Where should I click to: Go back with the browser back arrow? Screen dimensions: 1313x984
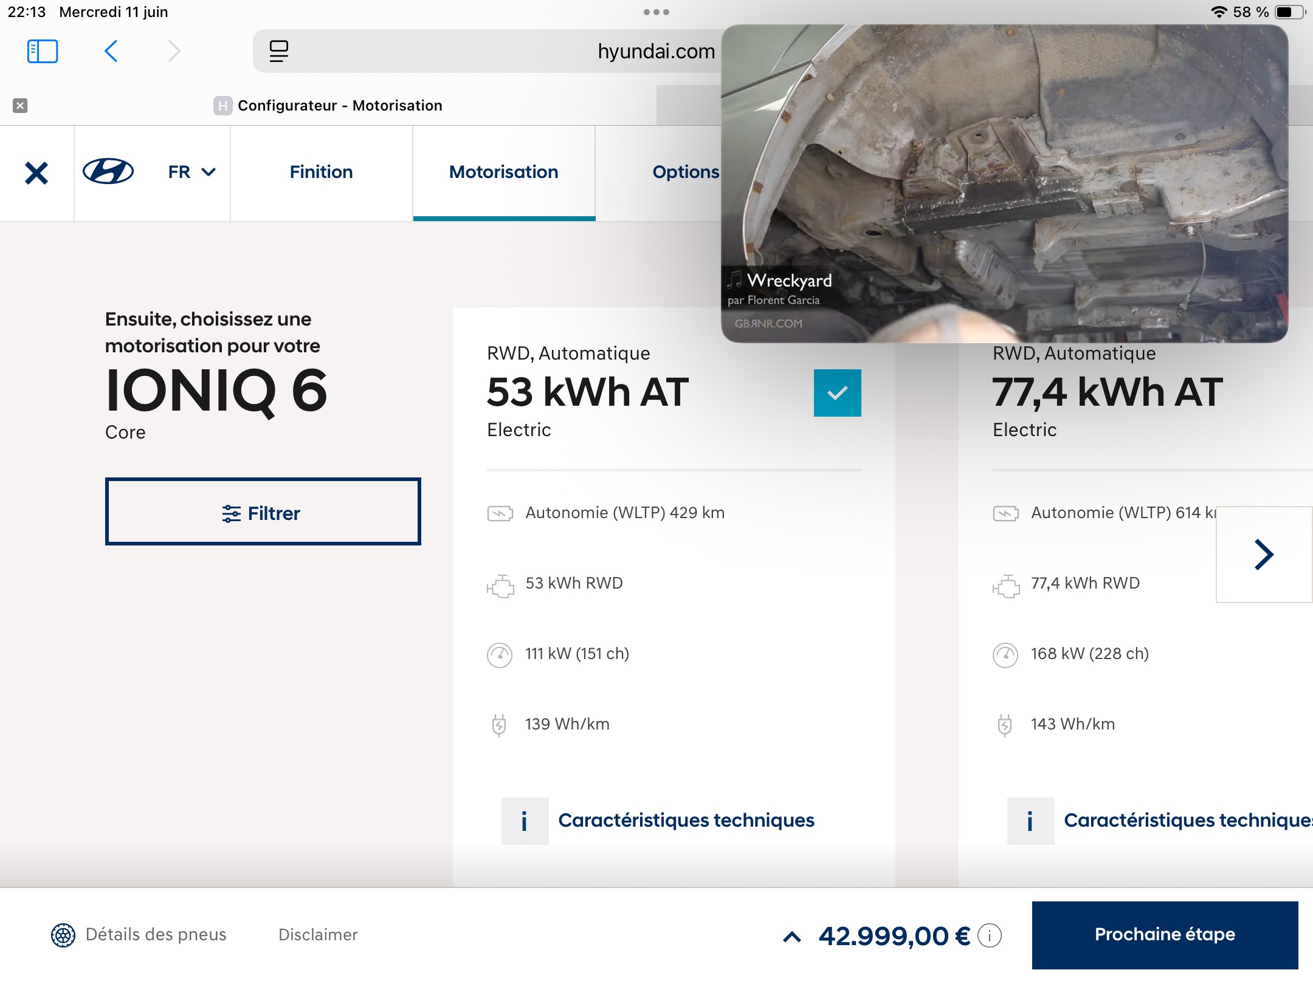[x=111, y=51]
